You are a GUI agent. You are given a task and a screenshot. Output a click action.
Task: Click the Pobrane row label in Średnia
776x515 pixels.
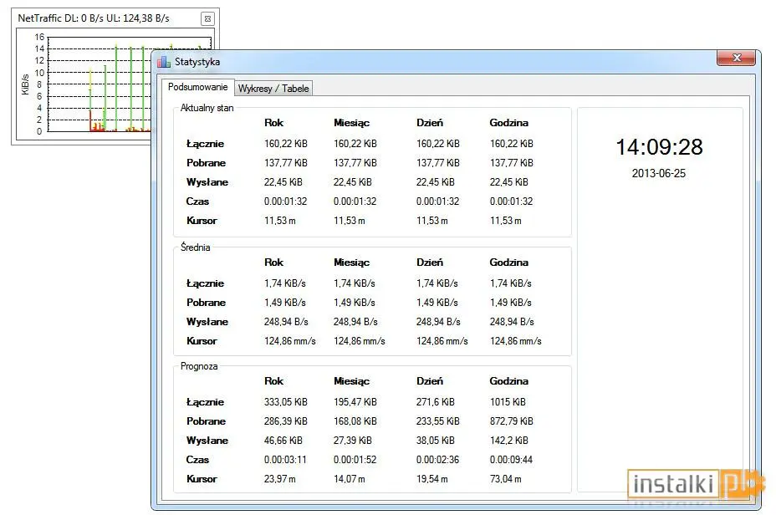pyautogui.click(x=206, y=303)
